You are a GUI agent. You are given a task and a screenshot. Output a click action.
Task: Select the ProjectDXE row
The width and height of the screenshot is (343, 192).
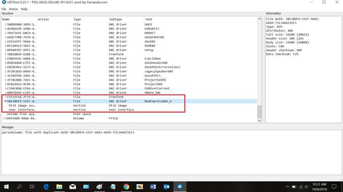click(x=129, y=84)
